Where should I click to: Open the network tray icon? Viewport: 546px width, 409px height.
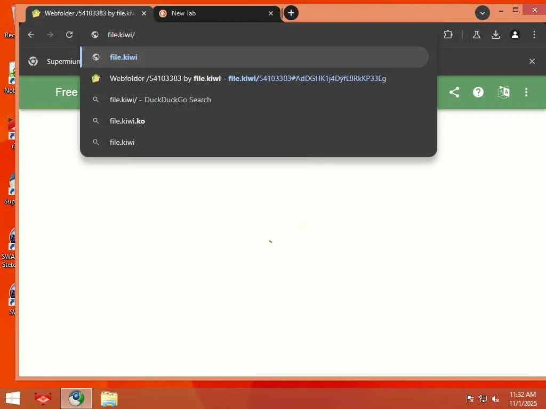coord(483,398)
